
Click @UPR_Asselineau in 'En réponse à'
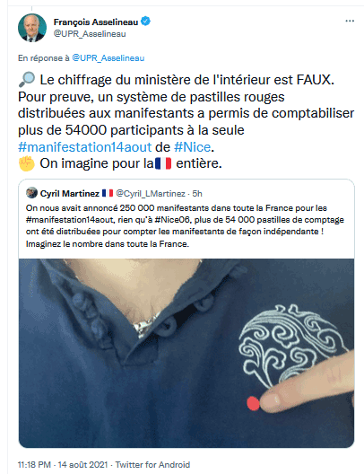click(108, 58)
